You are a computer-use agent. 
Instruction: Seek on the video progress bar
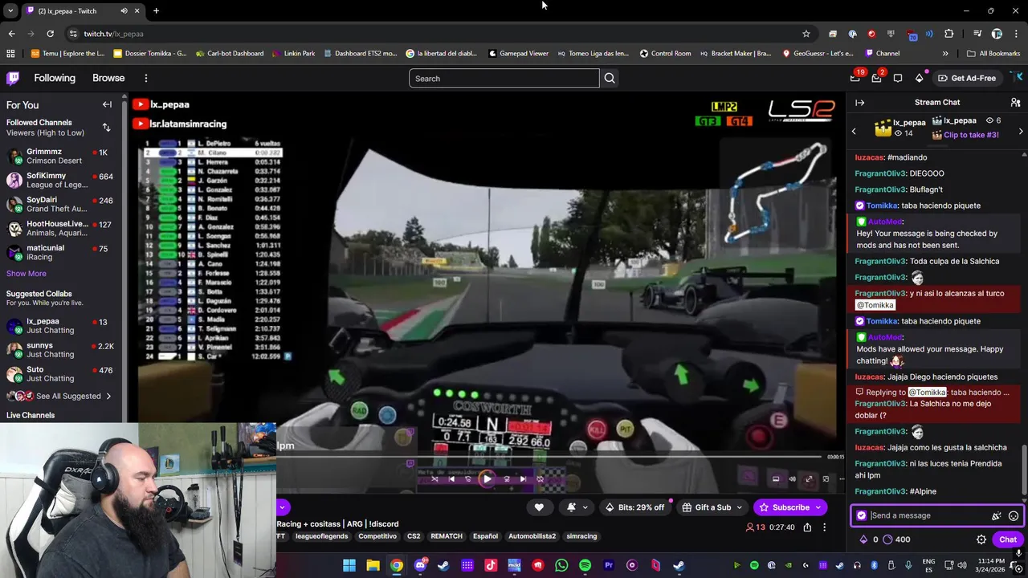pyautogui.click(x=550, y=457)
